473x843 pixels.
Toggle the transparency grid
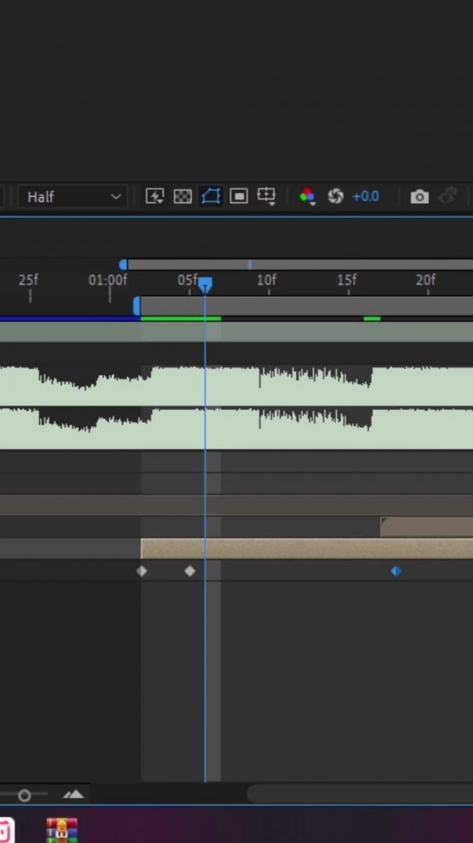[182, 197]
